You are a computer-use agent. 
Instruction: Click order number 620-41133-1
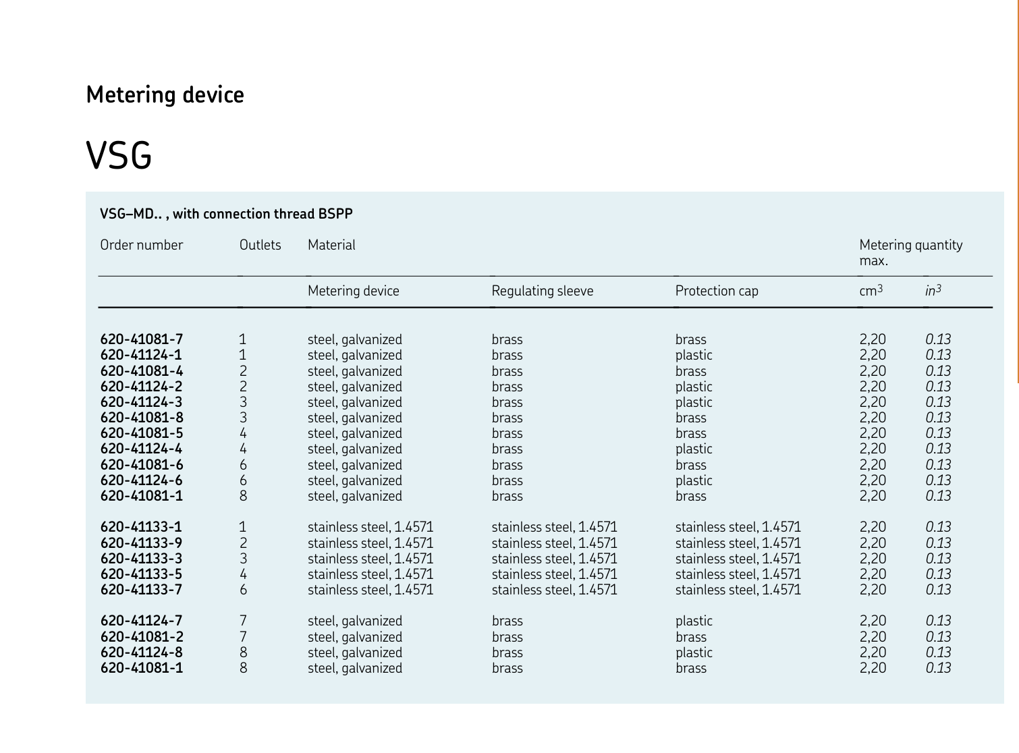[x=141, y=527]
